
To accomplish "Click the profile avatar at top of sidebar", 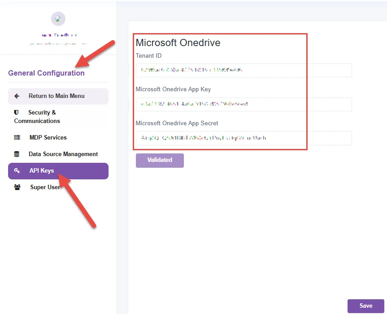I will click(58, 19).
